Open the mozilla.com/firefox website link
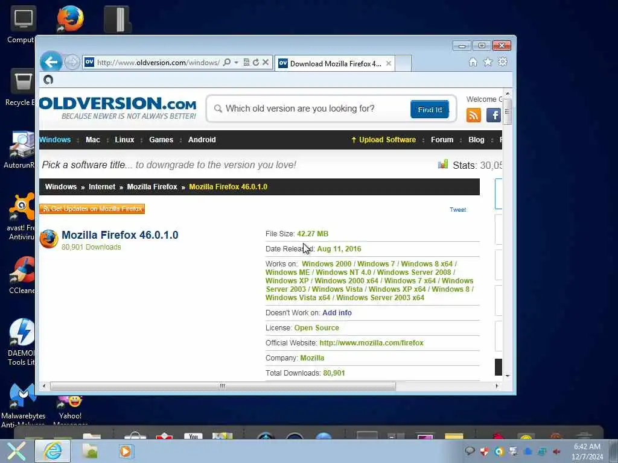The image size is (618, 463). [371, 343]
